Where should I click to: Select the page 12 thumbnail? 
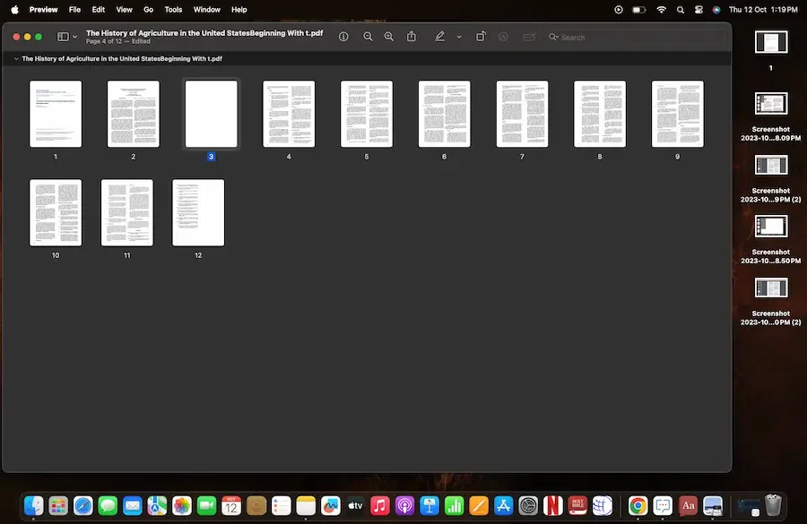[198, 212]
